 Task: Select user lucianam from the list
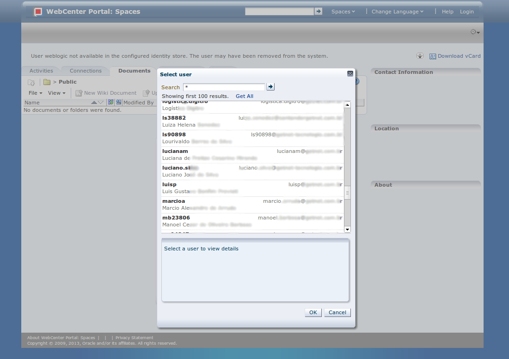tap(252, 154)
